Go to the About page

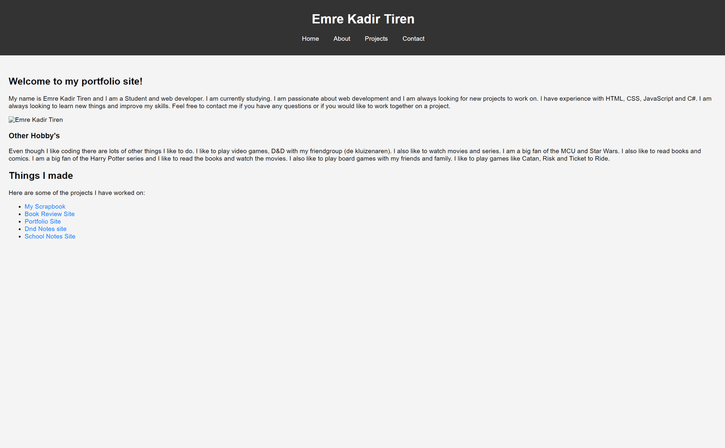coord(342,39)
